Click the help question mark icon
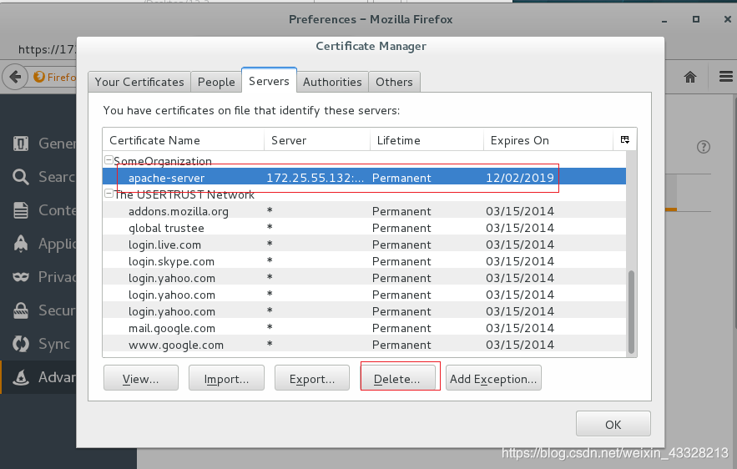The height and width of the screenshot is (469, 737). [703, 147]
